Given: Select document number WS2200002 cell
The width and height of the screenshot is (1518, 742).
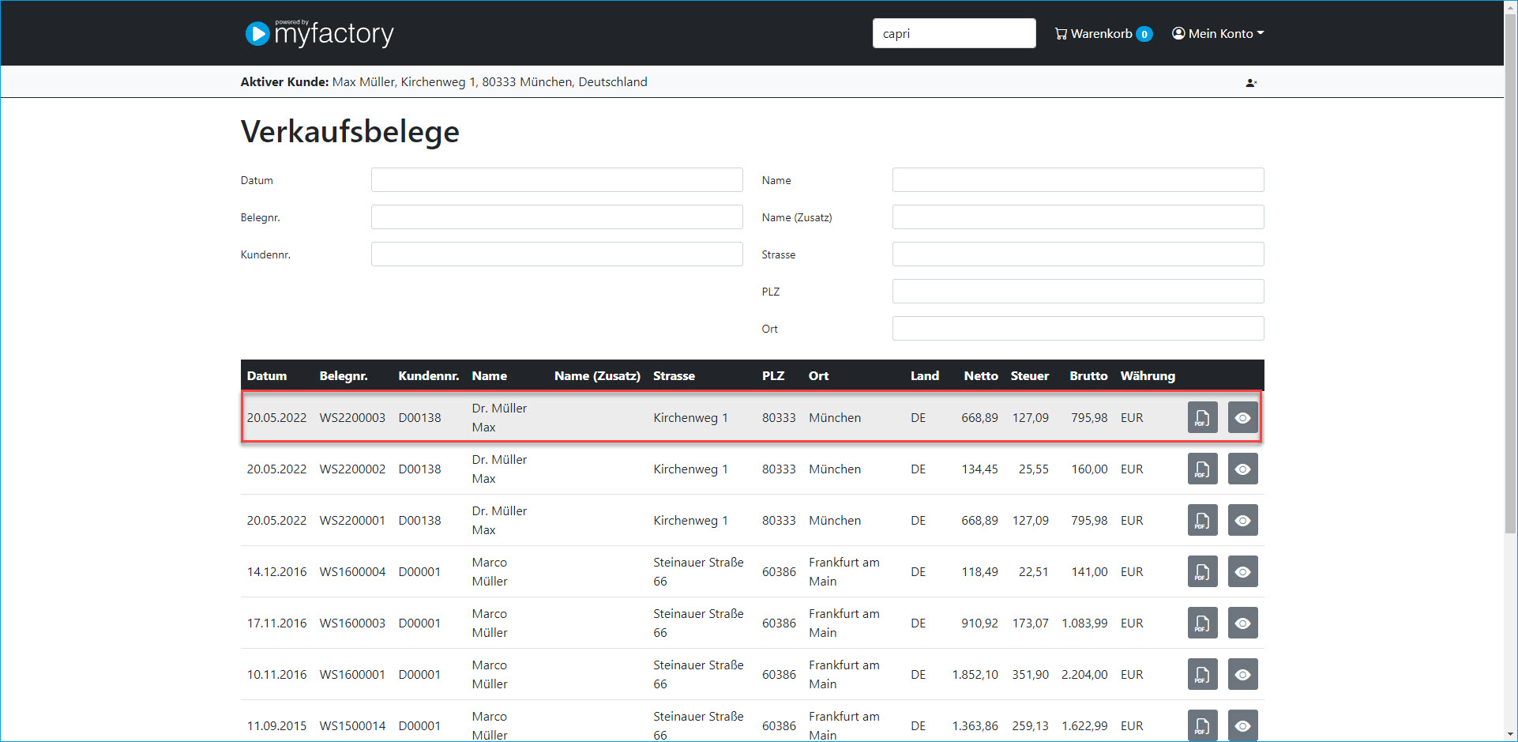Looking at the screenshot, I should click(352, 469).
